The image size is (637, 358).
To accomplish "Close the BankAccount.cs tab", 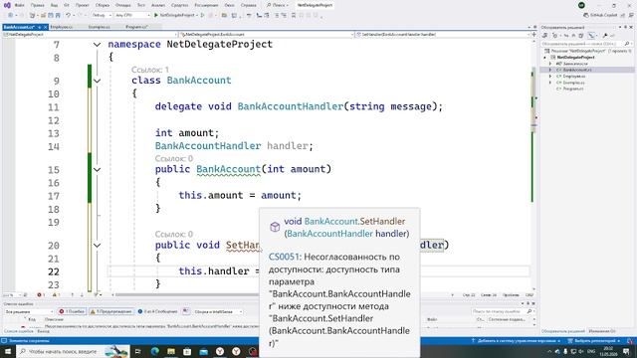I will point(46,27).
